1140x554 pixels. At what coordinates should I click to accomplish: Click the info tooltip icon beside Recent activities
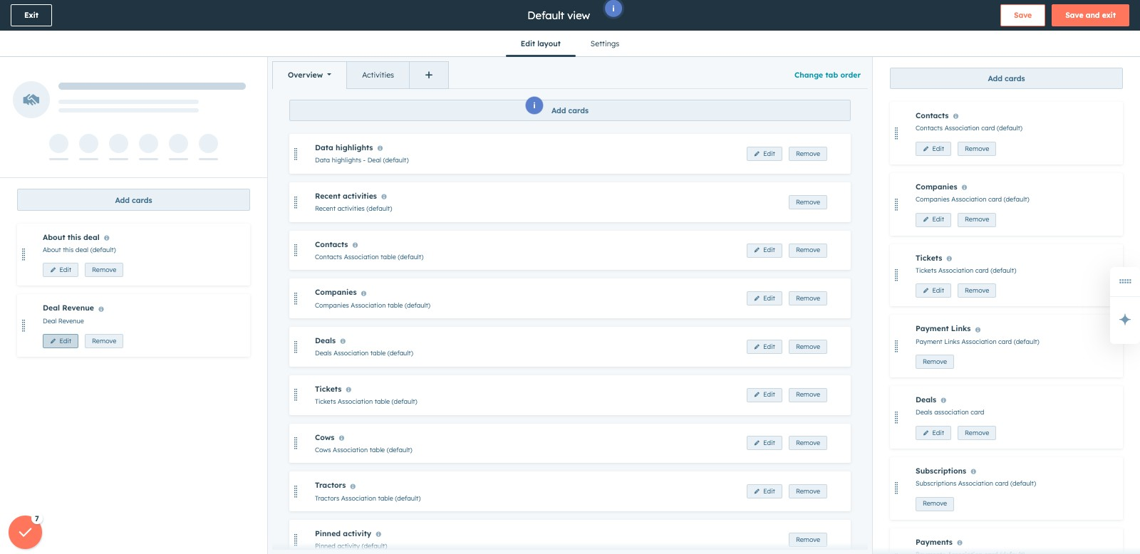pos(384,197)
